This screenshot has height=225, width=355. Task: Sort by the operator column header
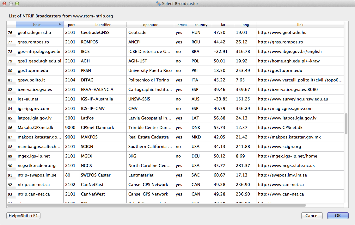pos(150,25)
